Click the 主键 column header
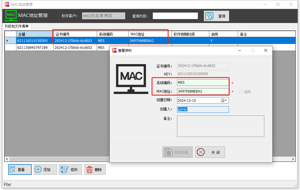This screenshot has width=300, height=190. point(35,34)
